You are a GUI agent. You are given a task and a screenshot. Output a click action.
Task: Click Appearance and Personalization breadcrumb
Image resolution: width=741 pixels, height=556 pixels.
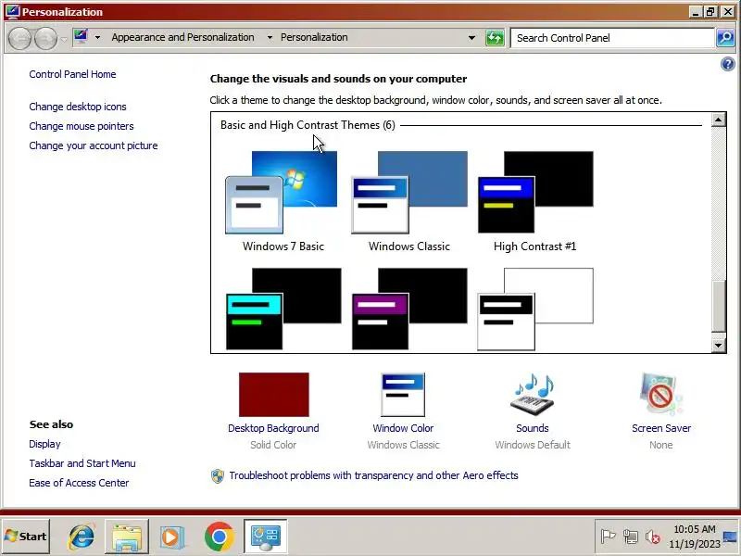[x=182, y=37]
